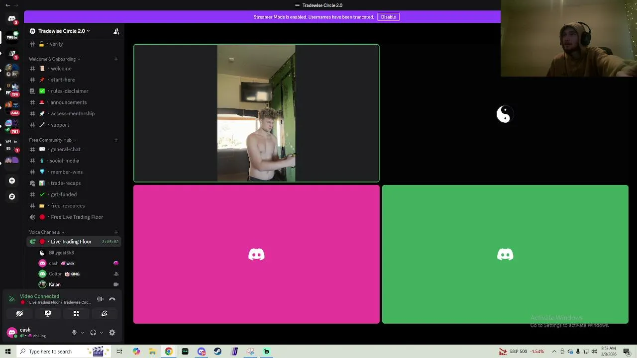Create channel in Welcome & Onboarding via plus
Viewport: 637px width, 358px height.
pos(116,59)
